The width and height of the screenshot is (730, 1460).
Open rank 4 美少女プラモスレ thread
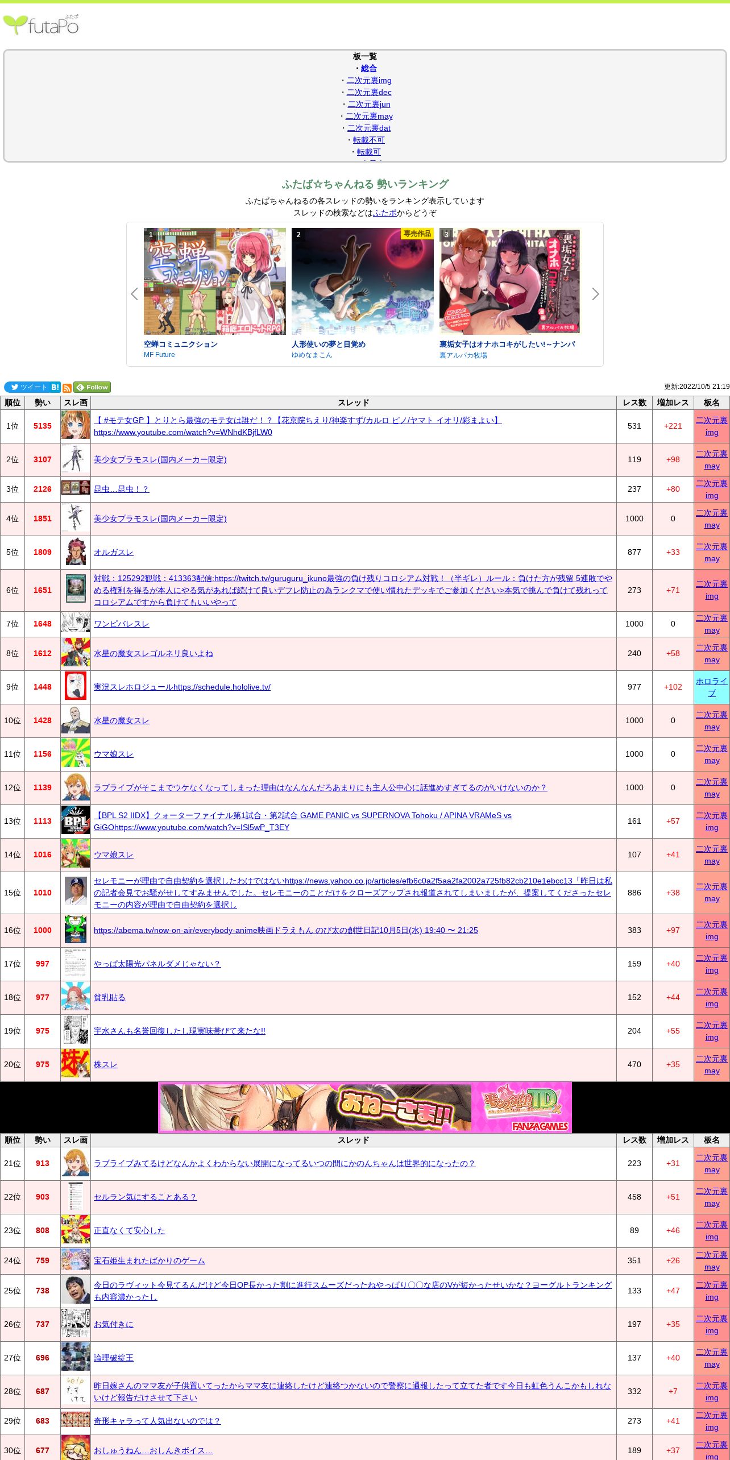coord(160,519)
